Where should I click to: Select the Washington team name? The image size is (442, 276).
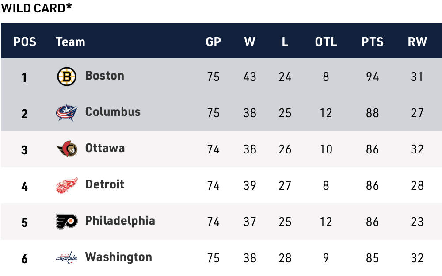click(x=118, y=257)
